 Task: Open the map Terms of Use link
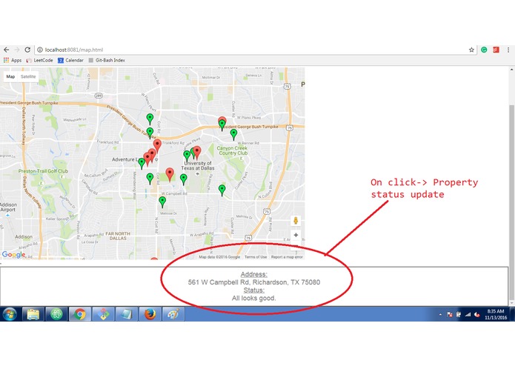[x=256, y=257]
